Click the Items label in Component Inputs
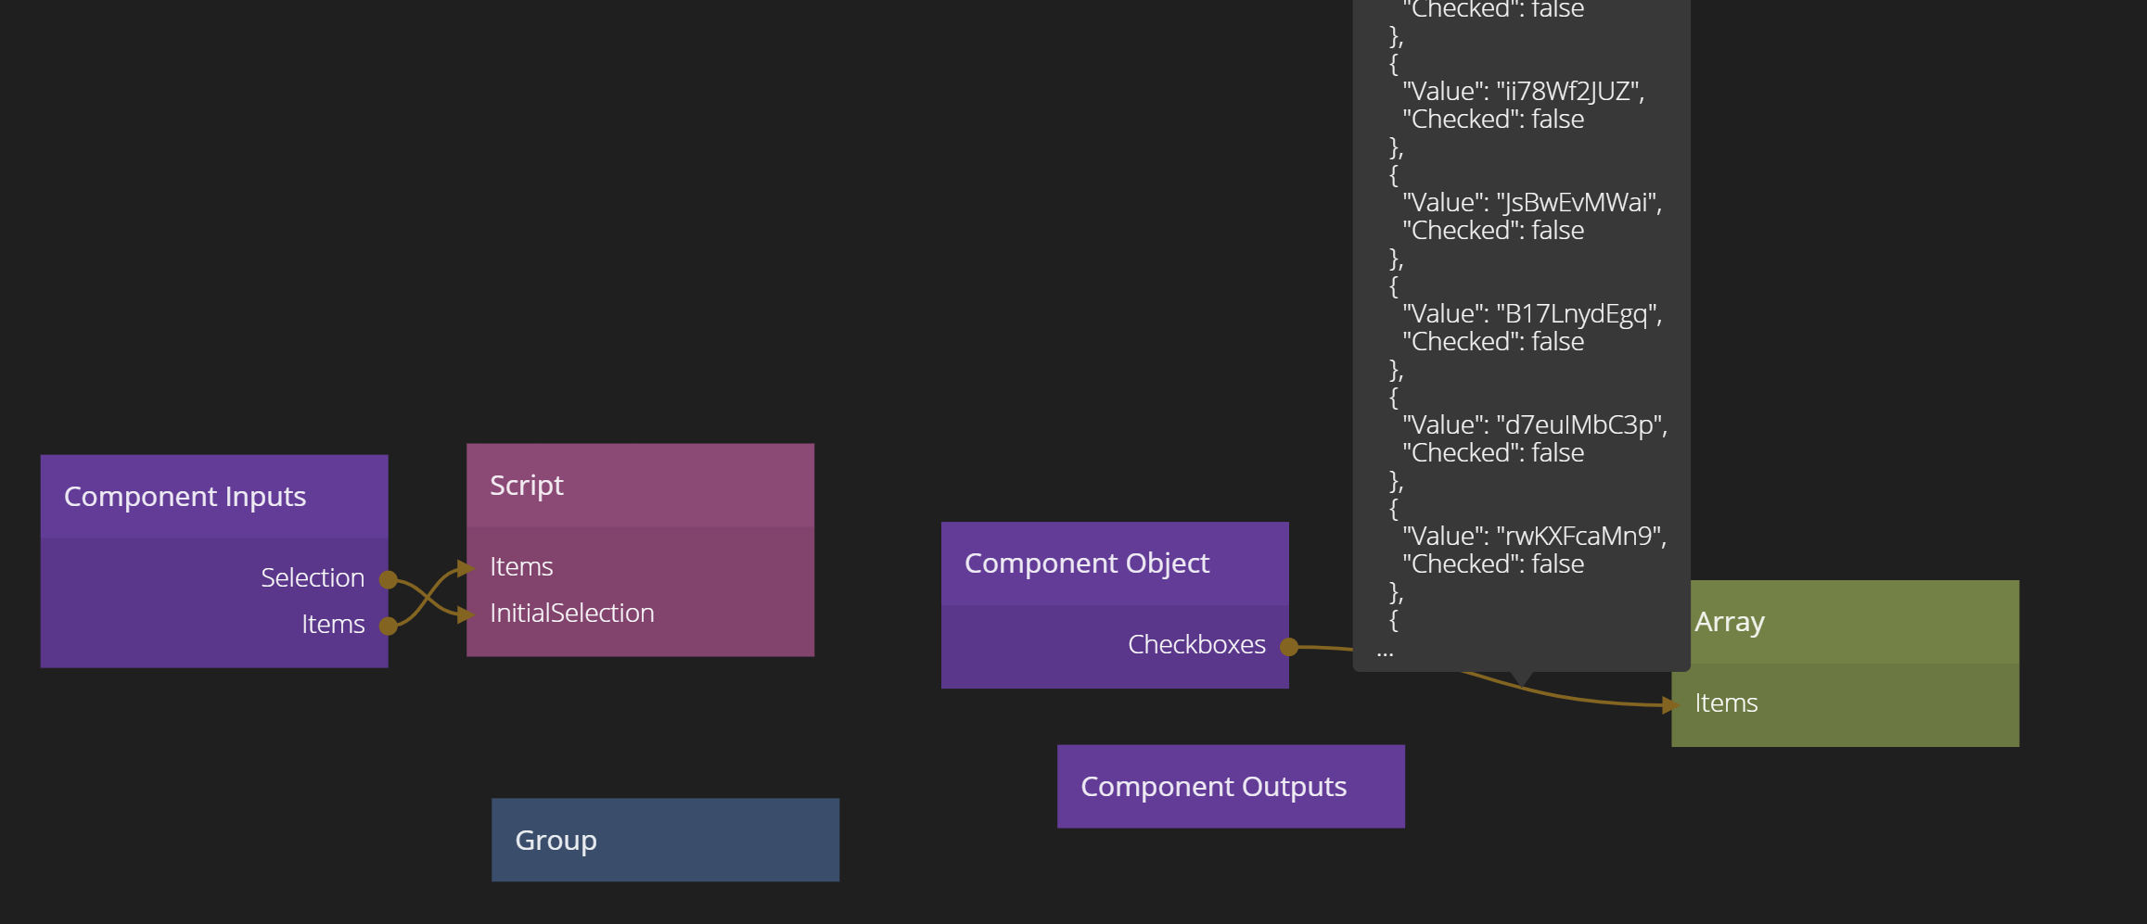The height and width of the screenshot is (924, 2147). pos(333,625)
